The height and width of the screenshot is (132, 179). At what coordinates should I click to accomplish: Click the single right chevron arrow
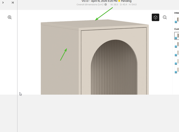(3, 2)
